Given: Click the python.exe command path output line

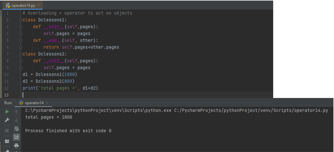Looking at the screenshot, I should pyautogui.click(x=176, y=111).
